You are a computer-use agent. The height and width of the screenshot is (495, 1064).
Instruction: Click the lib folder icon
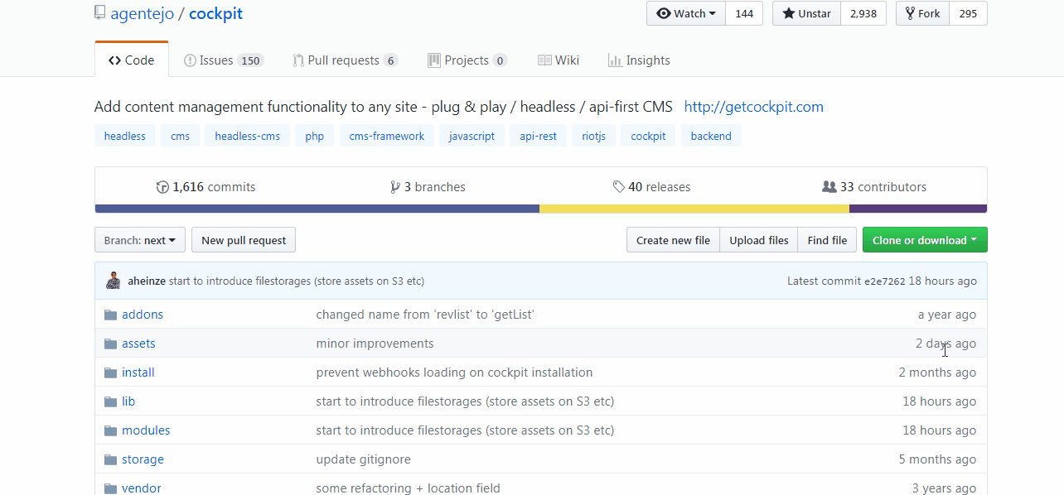(x=110, y=401)
